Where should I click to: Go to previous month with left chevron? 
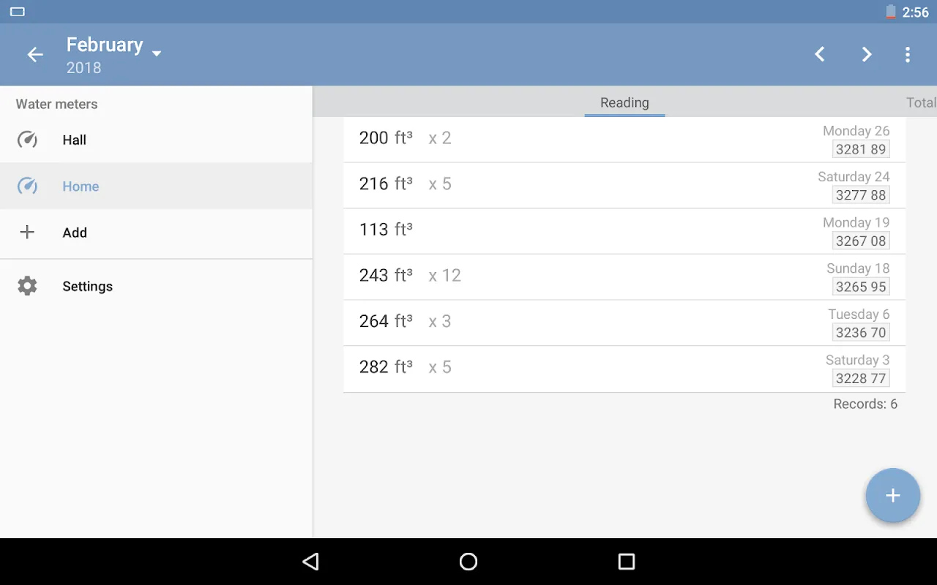coord(820,54)
